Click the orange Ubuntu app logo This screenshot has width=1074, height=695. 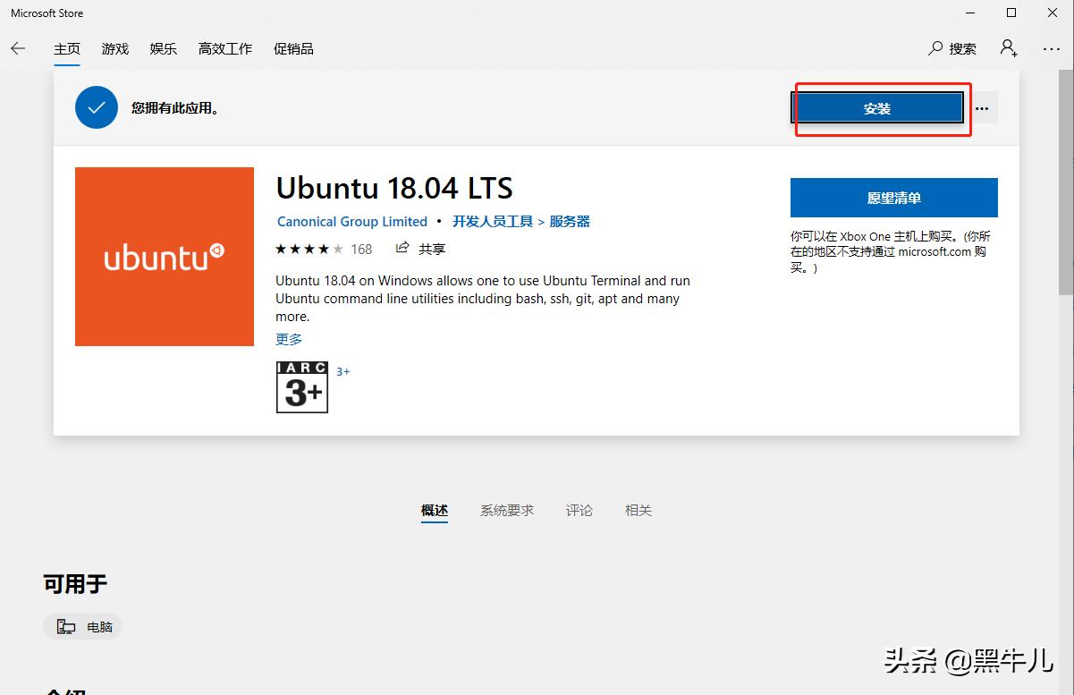[x=164, y=256]
